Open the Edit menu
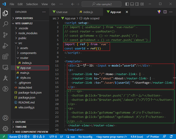This screenshot has width=176, height=139. 20,4
